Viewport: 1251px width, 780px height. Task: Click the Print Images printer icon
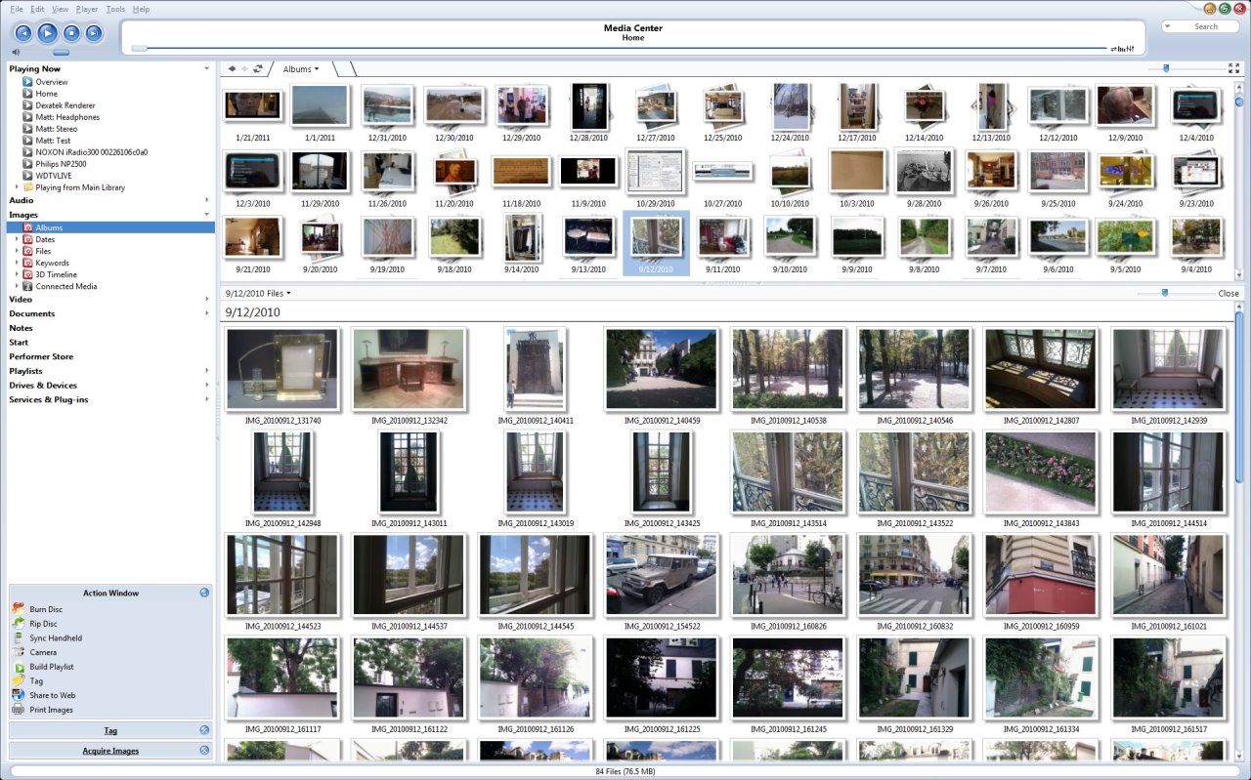point(18,710)
